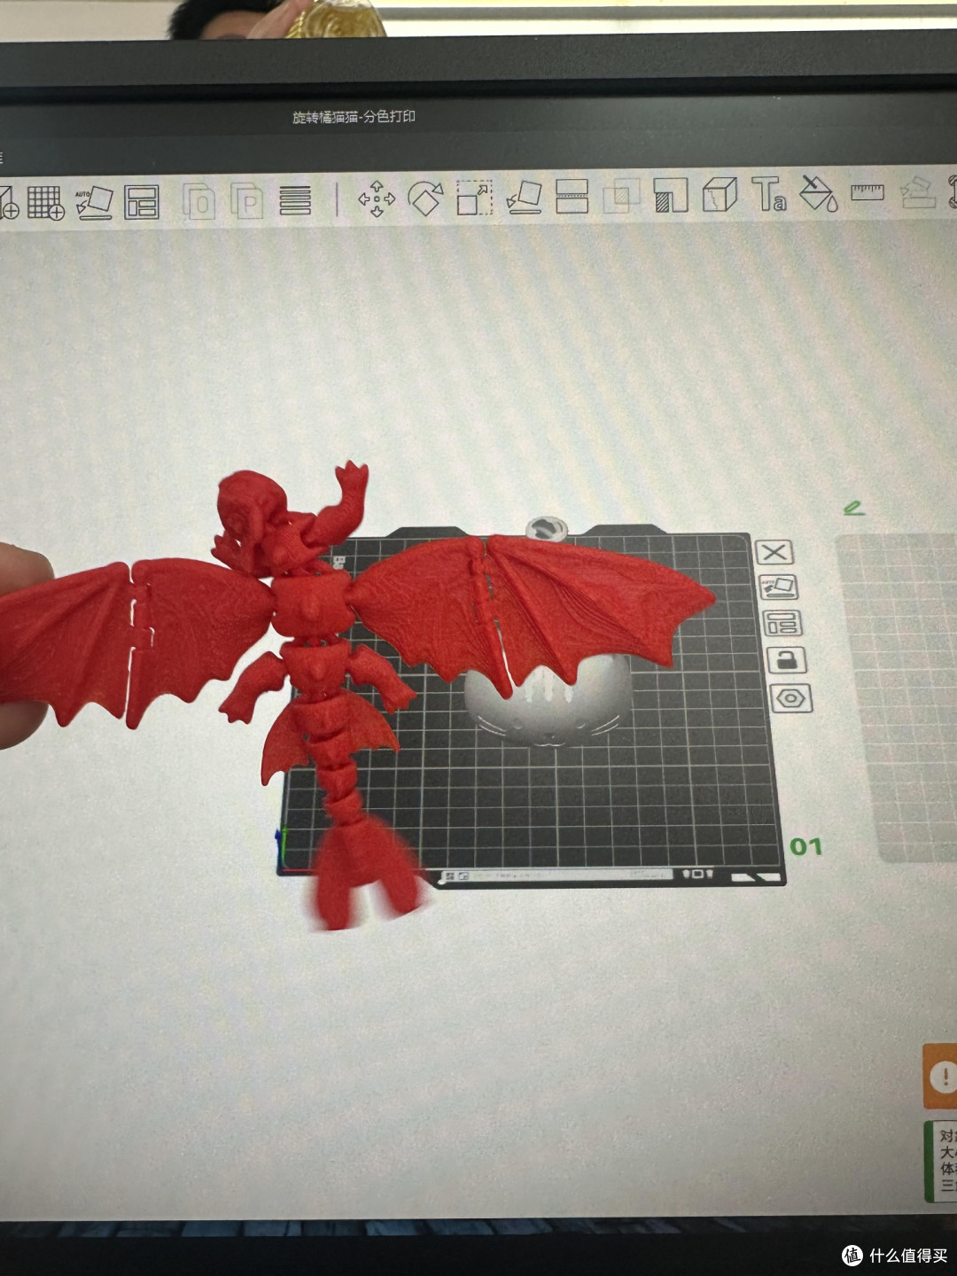Image resolution: width=957 pixels, height=1276 pixels.
Task: Click the Split to Objects icon
Action: (200, 201)
